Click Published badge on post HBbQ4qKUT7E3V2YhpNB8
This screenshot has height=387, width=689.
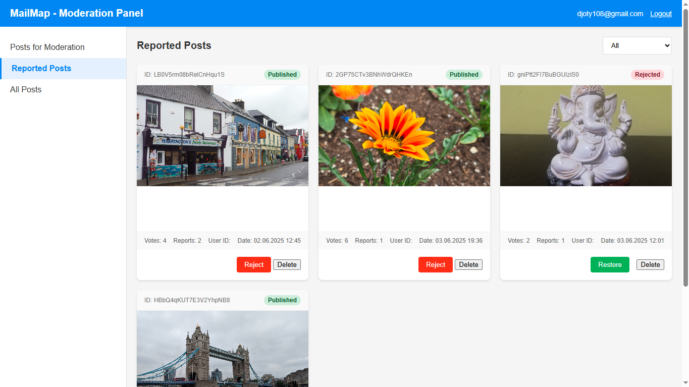[x=282, y=300]
